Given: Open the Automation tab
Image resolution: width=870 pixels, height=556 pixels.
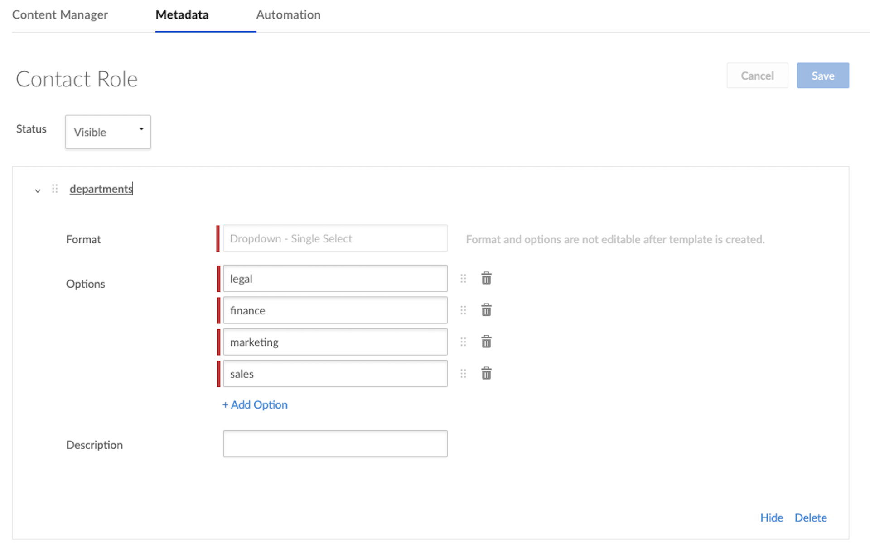Looking at the screenshot, I should point(288,15).
